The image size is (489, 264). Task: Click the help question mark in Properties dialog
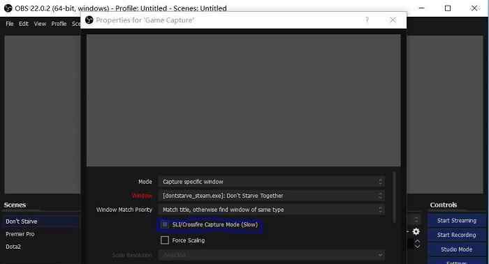point(367,20)
